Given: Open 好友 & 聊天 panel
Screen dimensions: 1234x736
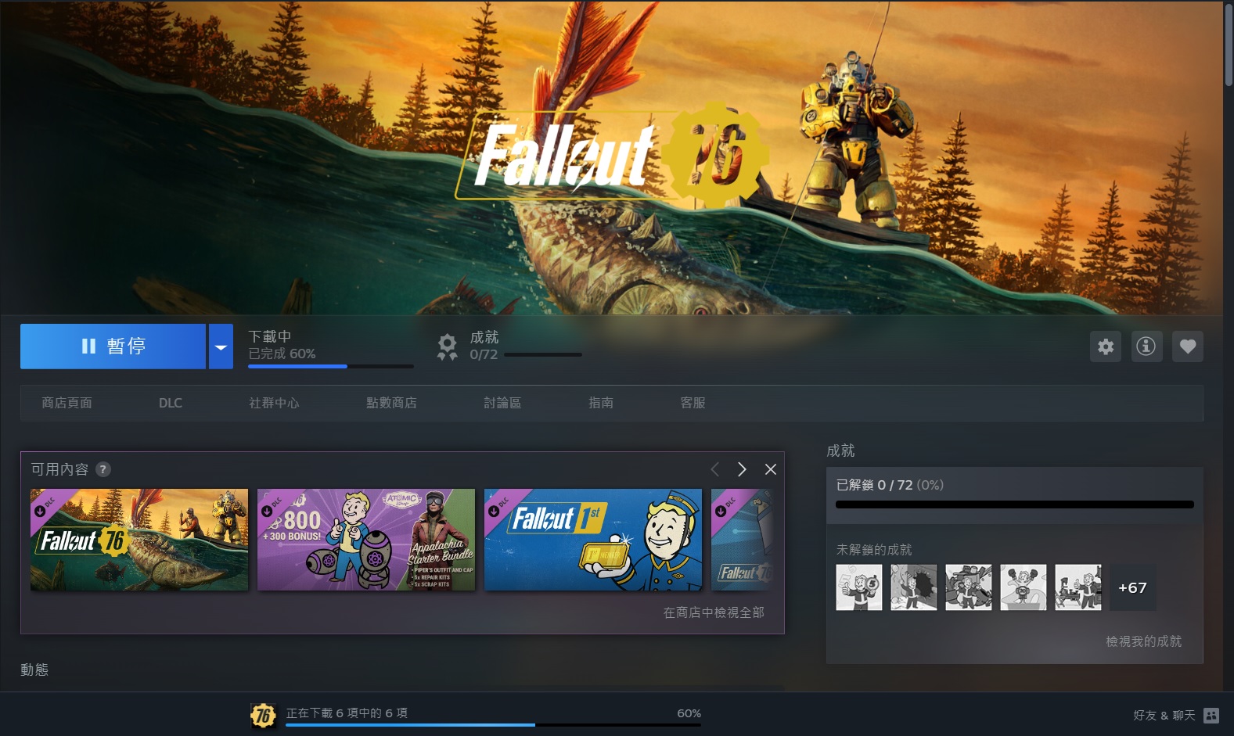Looking at the screenshot, I should [x=1164, y=715].
